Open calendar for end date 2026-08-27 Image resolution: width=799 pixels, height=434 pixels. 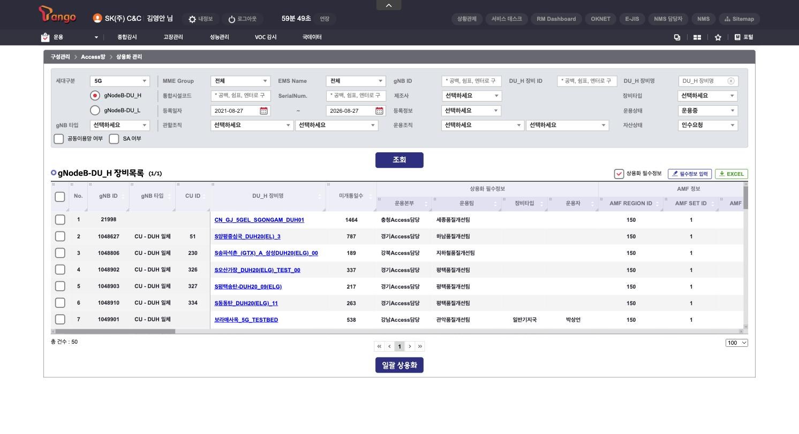pos(379,111)
